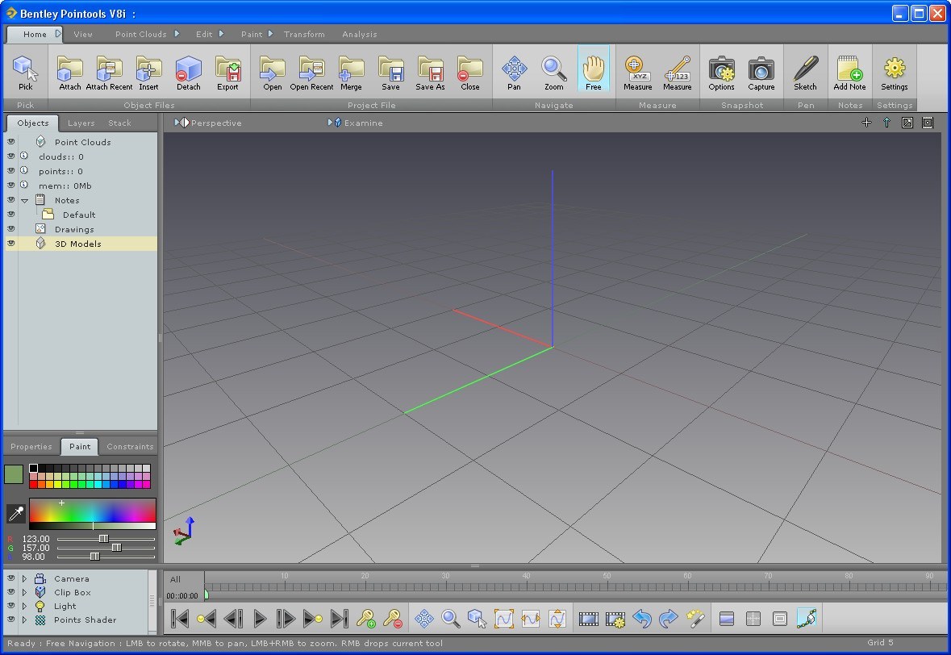951x655 pixels.
Task: Select the XYZ Measure tool
Action: point(636,70)
